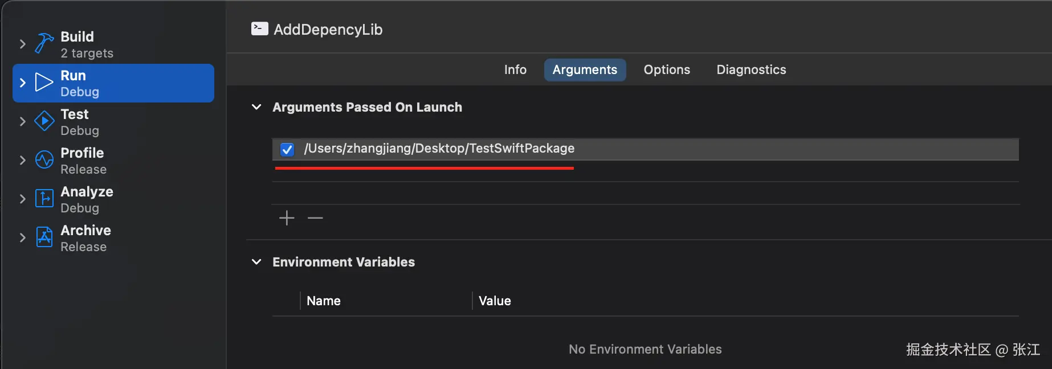Viewport: 1052px width, 369px height.
Task: Click the Build hammer icon
Action: pyautogui.click(x=44, y=43)
